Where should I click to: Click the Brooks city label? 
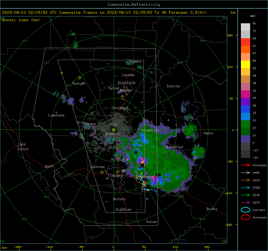tap(212, 209)
